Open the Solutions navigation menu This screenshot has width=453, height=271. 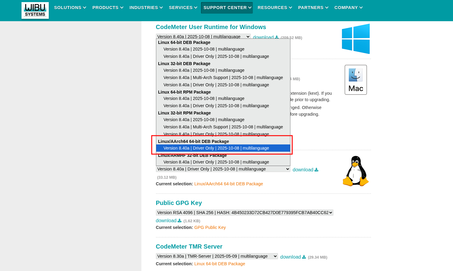[70, 8]
